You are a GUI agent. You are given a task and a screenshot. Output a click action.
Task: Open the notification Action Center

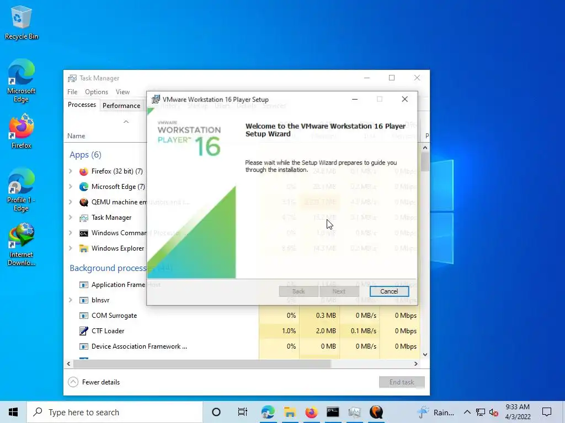(x=547, y=412)
